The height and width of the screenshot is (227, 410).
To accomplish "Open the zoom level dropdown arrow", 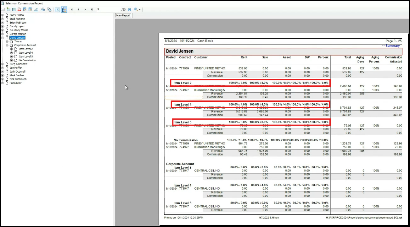I will coord(140,9).
